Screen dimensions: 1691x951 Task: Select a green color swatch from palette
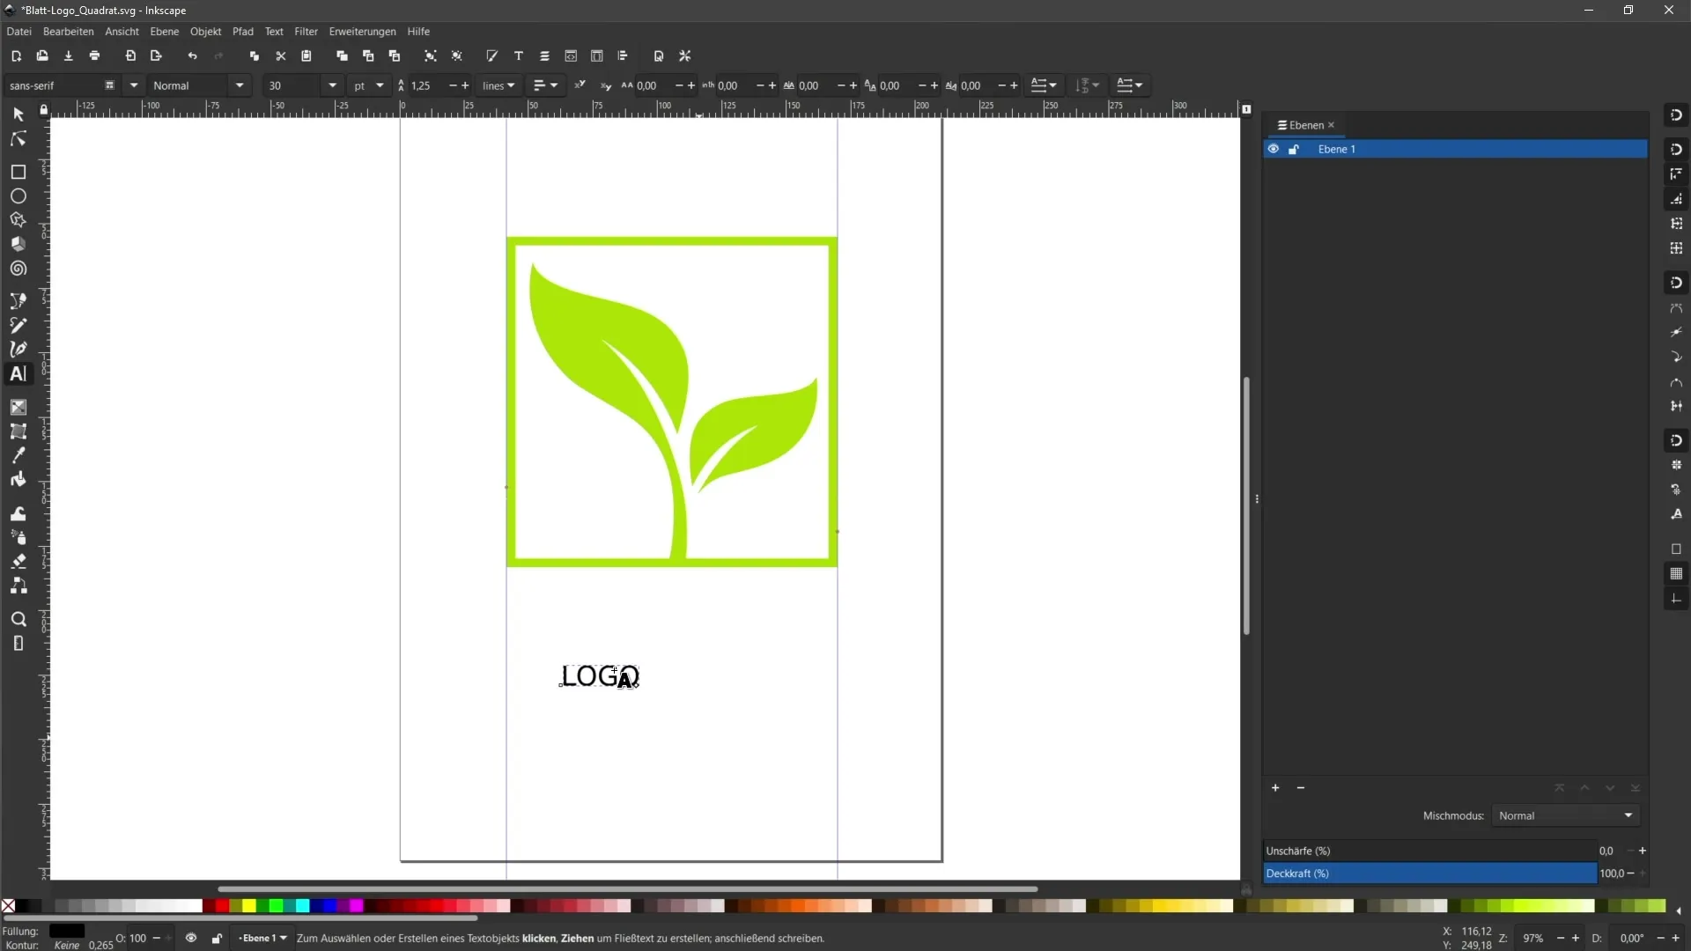276,907
